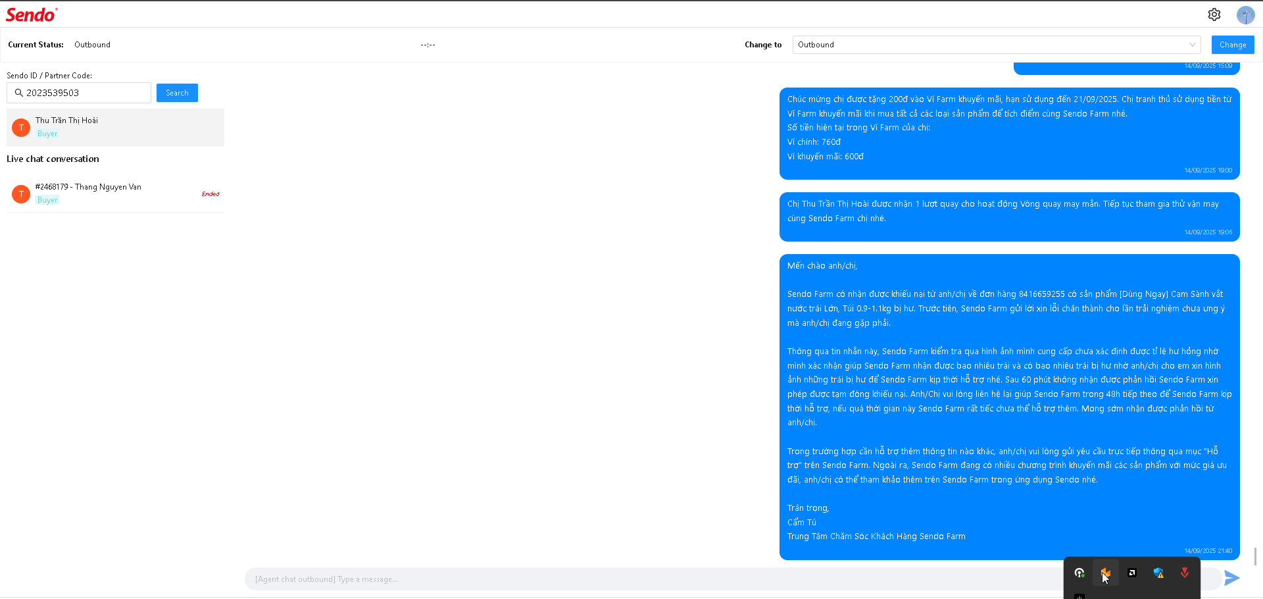
Task: Click the Current Status Outbound text
Action: coord(92,45)
